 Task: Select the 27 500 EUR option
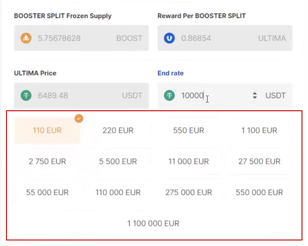[x=259, y=162]
